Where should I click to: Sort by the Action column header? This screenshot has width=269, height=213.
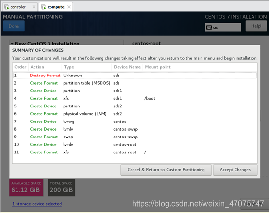pos(45,67)
